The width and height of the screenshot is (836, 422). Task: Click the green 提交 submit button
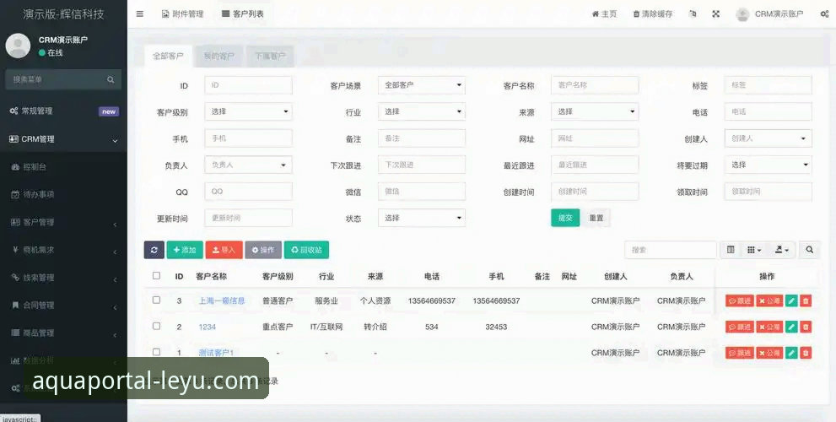(565, 218)
